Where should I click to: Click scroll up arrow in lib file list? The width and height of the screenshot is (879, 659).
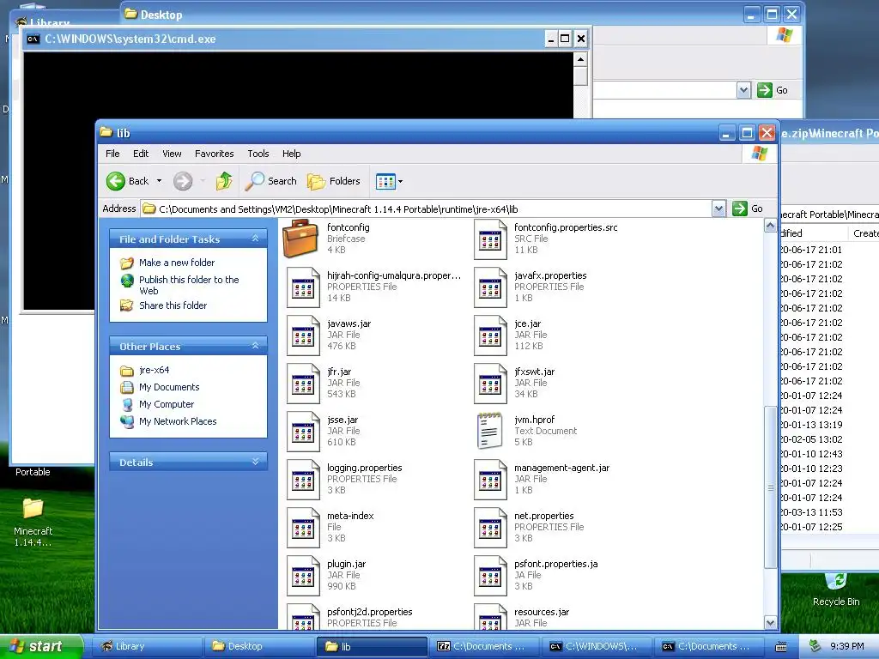tap(770, 226)
